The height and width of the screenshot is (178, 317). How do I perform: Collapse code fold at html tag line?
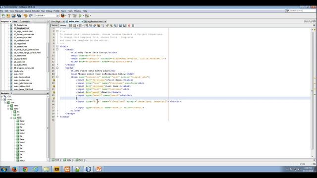57,46
